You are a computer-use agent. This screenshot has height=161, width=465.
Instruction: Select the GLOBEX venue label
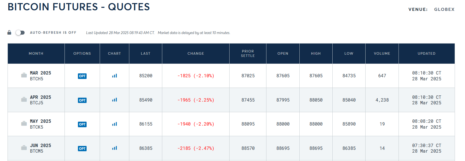click(x=444, y=9)
